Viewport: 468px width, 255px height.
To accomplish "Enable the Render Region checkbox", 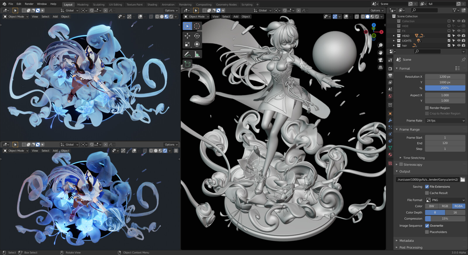I will click(427, 108).
